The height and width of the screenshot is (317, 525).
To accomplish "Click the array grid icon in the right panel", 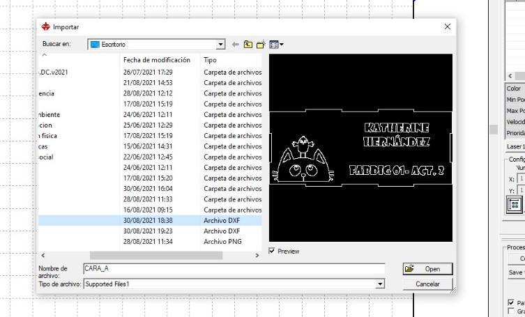I will click(515, 204).
